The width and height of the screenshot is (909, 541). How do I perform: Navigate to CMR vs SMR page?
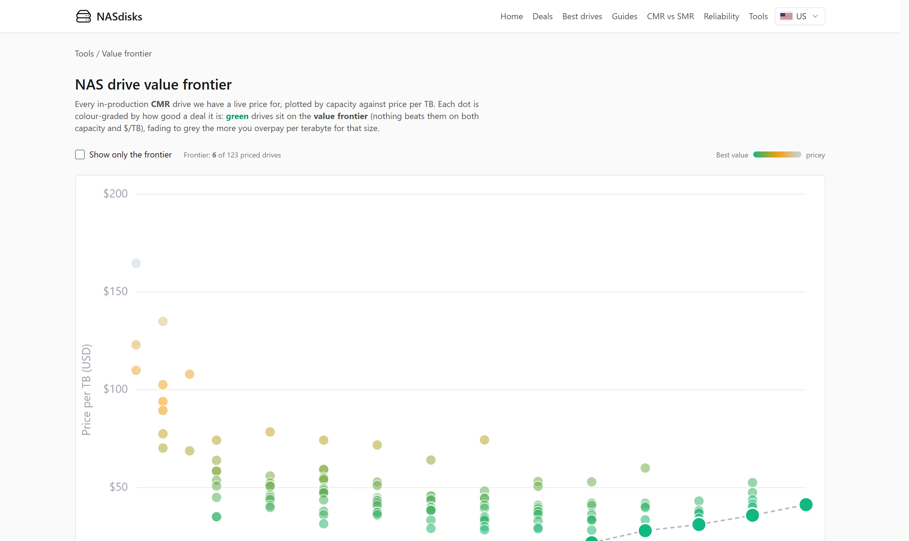point(670,17)
